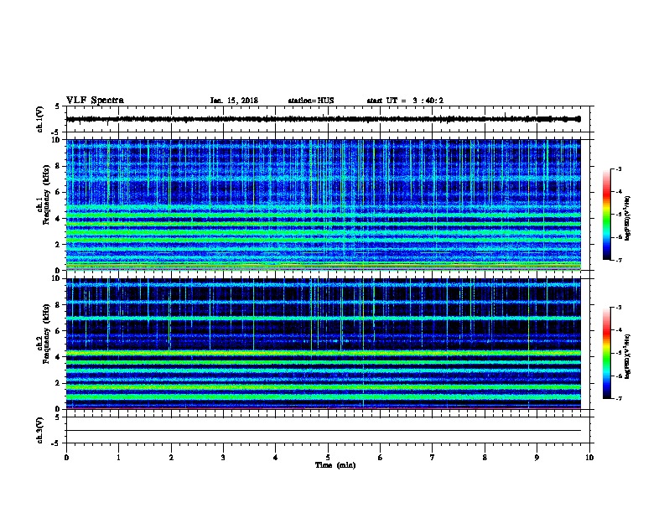Click the ch.1 voltage waveform trace

pyautogui.click(x=324, y=119)
